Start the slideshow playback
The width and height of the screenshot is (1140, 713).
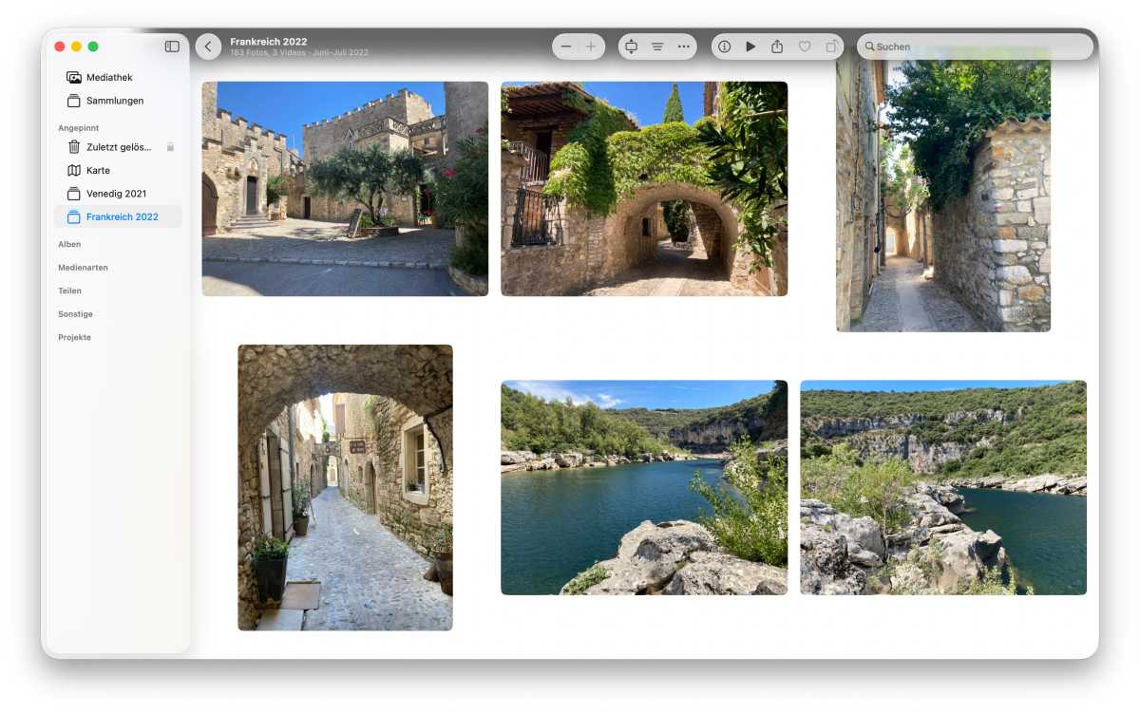750,47
